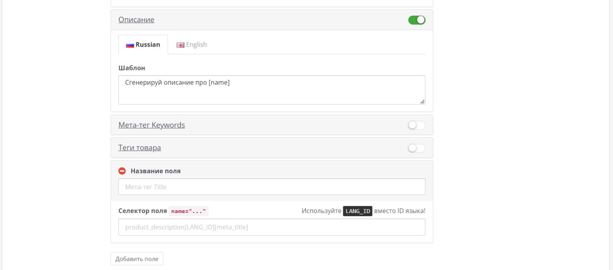Click the Russian flag icon
Viewport: 613px width, 270px height.
130,45
